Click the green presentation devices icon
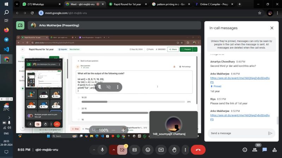 coord(20,25)
